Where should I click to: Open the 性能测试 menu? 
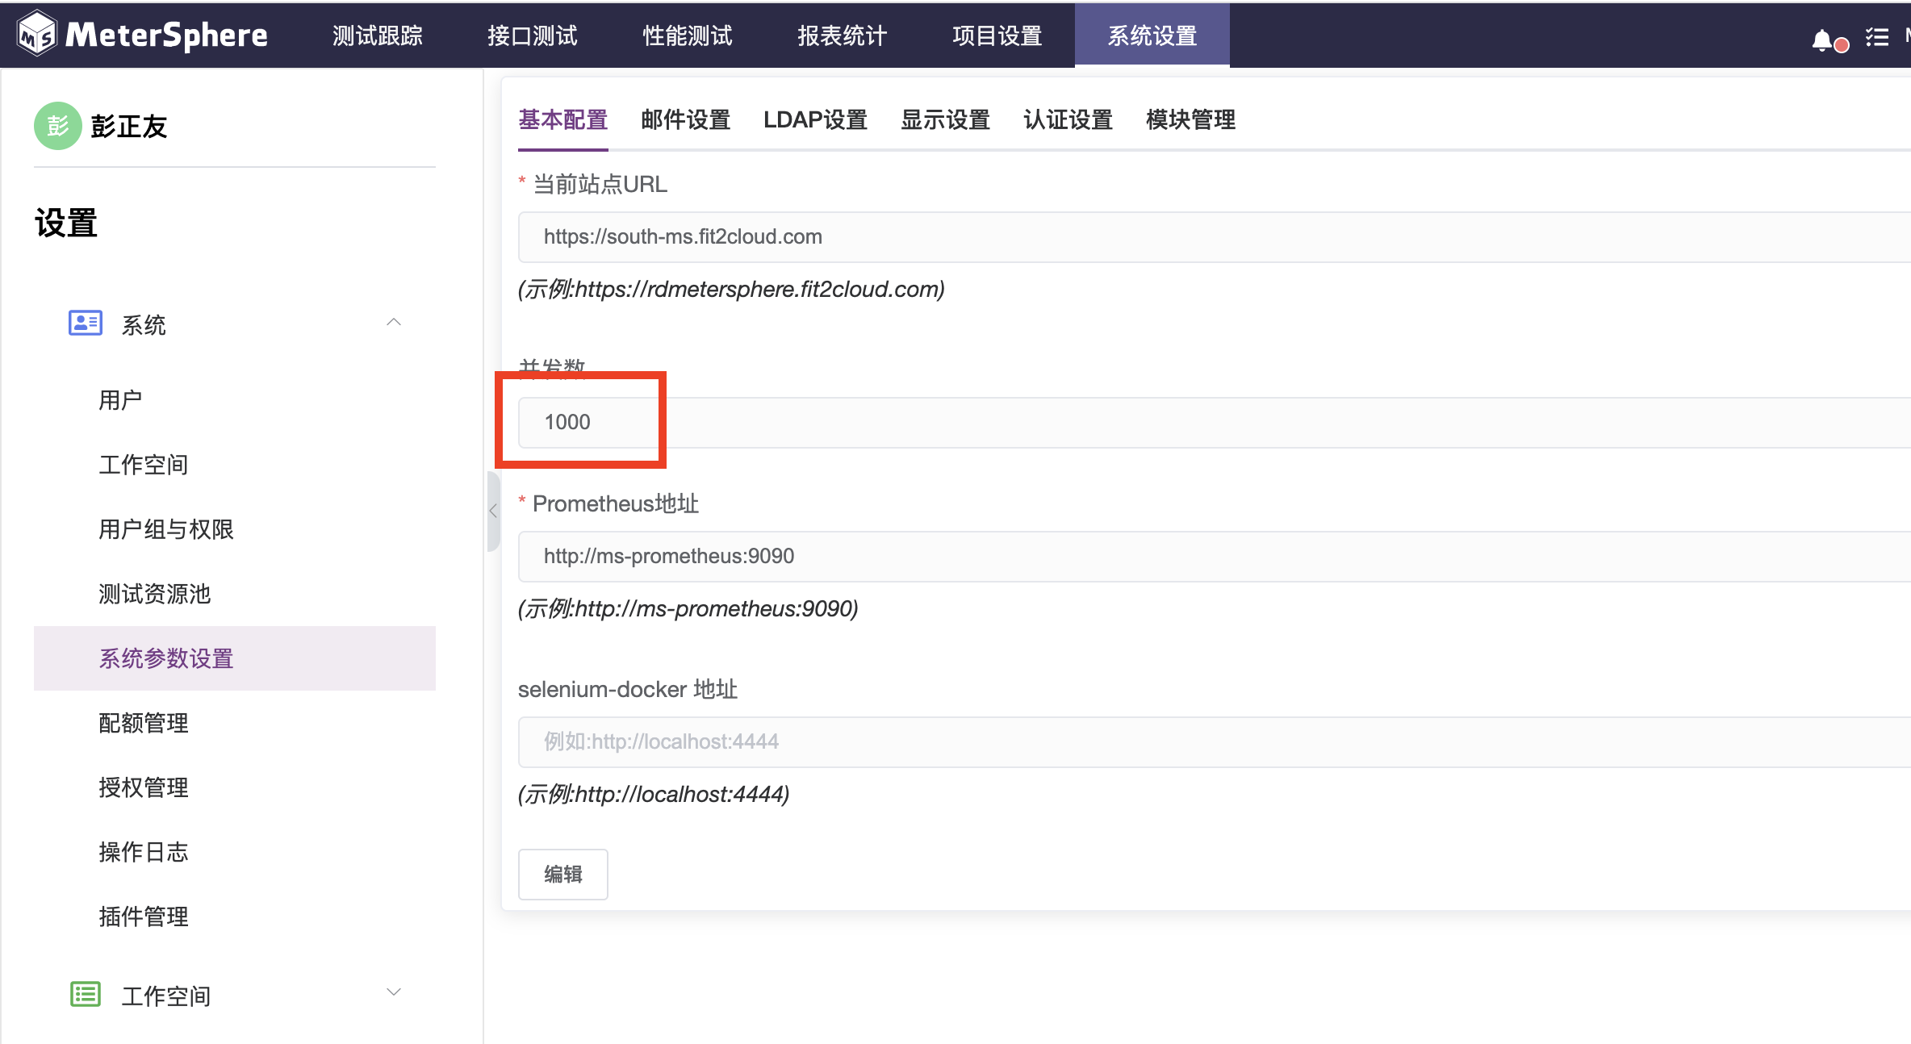686,35
